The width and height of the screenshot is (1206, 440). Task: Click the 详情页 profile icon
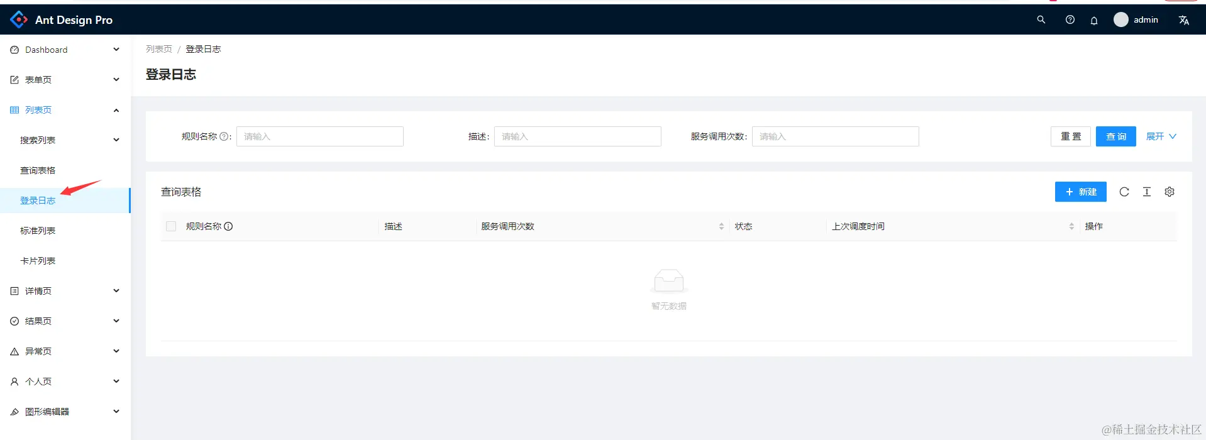(x=14, y=291)
